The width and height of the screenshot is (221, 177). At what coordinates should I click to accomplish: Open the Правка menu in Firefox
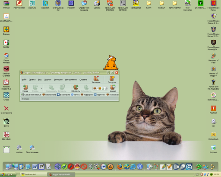tap(32, 80)
